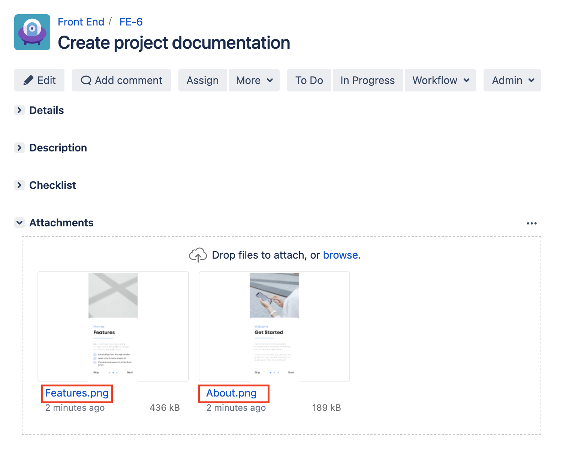Set issue status to To Do
This screenshot has width=563, height=455.
(x=309, y=80)
